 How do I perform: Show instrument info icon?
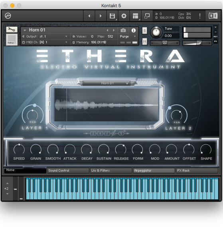tap(134, 30)
